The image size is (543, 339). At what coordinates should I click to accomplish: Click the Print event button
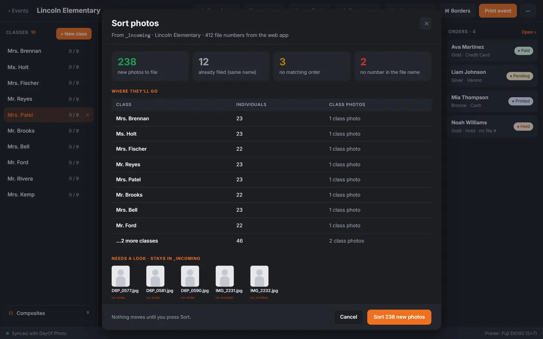498,11
